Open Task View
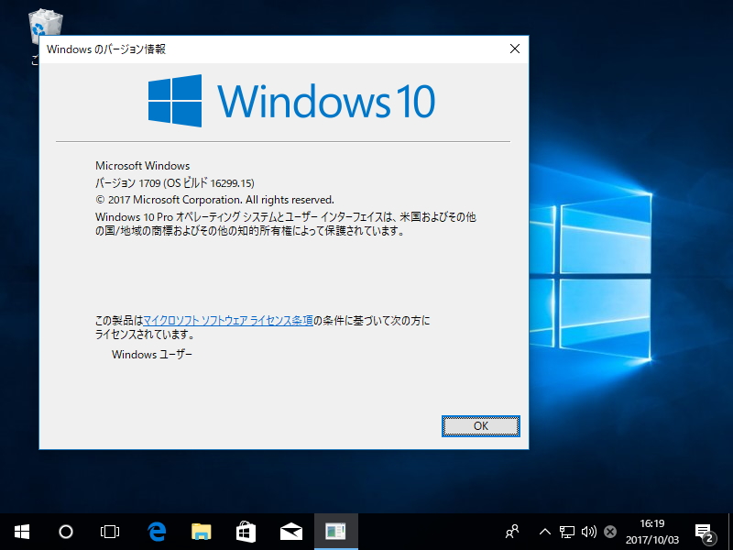Image resolution: width=733 pixels, height=550 pixels. pyautogui.click(x=110, y=532)
